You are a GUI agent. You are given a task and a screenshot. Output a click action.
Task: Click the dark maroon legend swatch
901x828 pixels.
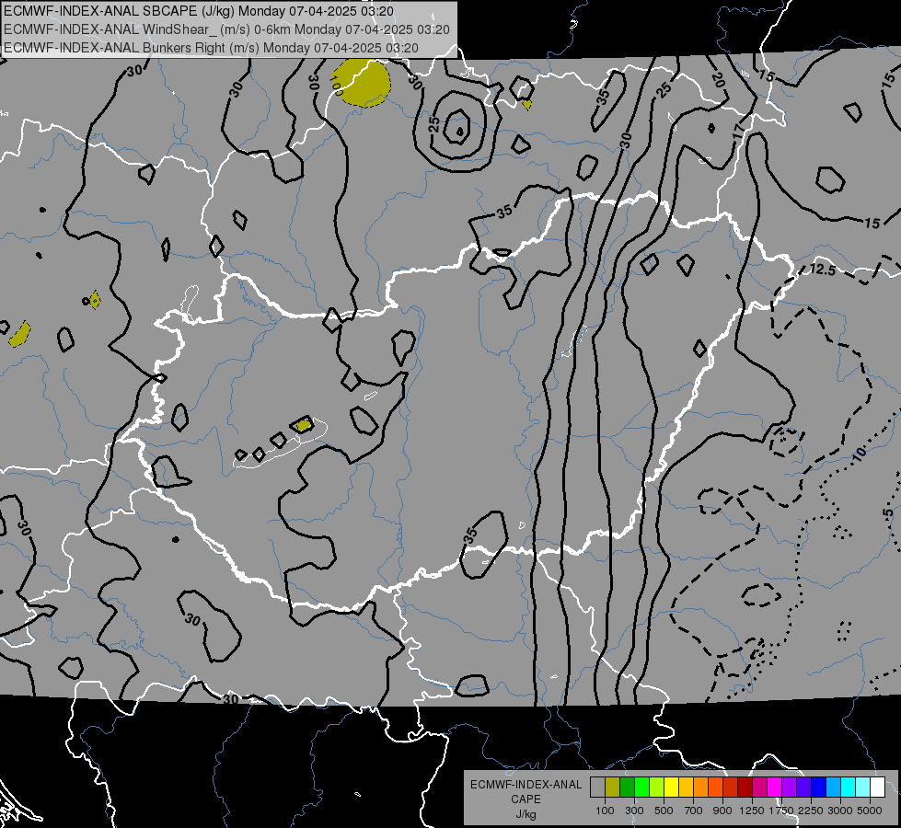(745, 788)
